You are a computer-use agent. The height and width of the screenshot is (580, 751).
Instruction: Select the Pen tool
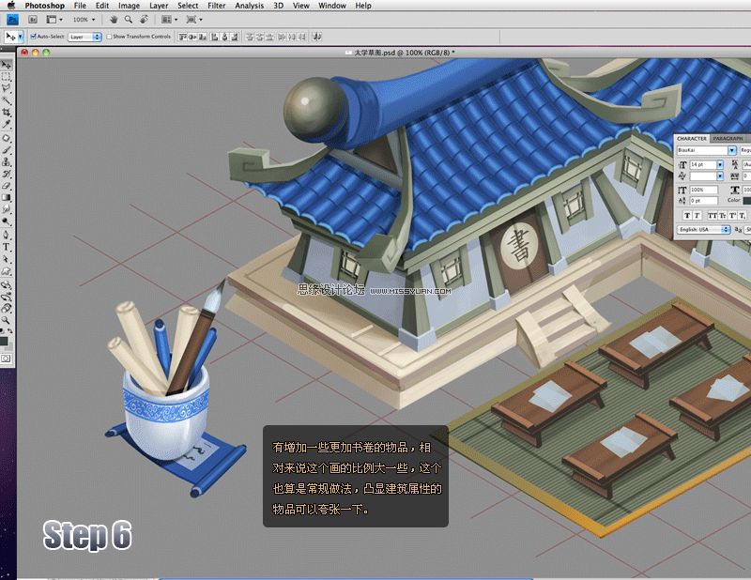point(7,235)
